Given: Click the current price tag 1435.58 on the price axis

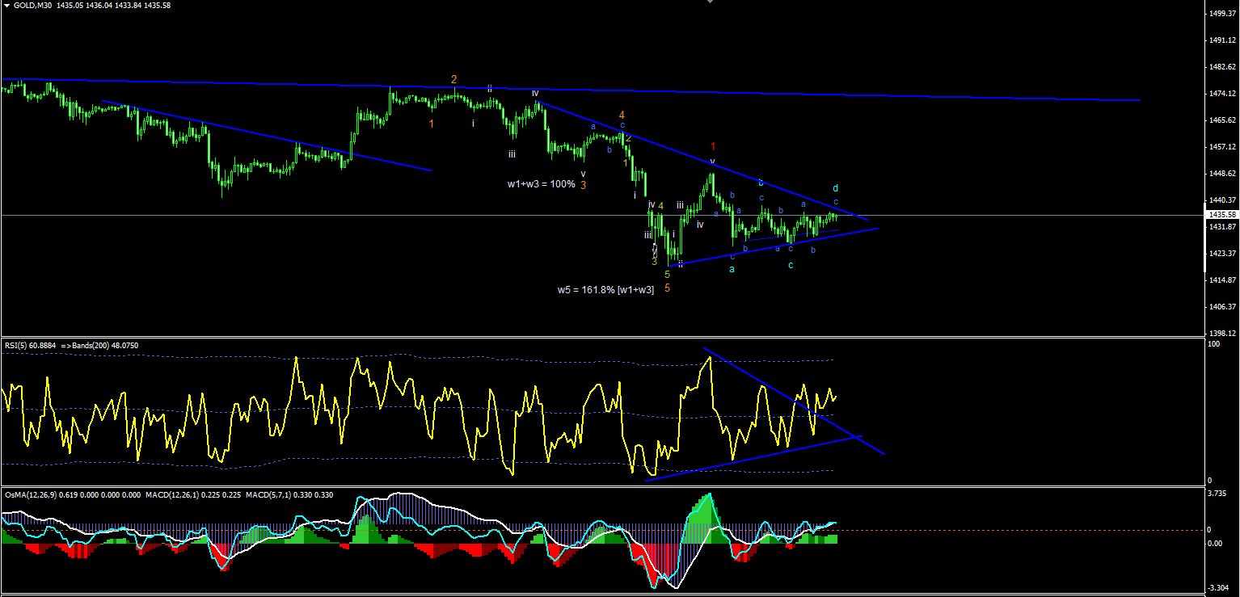Looking at the screenshot, I should click(1221, 215).
